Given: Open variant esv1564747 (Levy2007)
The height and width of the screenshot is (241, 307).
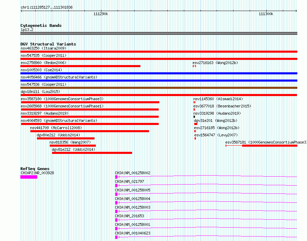Looking at the screenshot, I should pyautogui.click(x=216, y=135).
